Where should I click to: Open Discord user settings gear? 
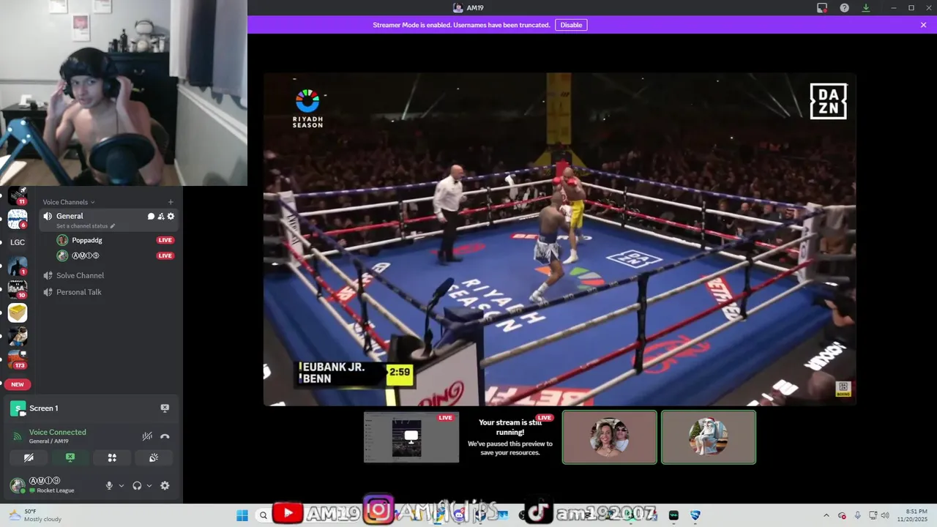point(165,485)
